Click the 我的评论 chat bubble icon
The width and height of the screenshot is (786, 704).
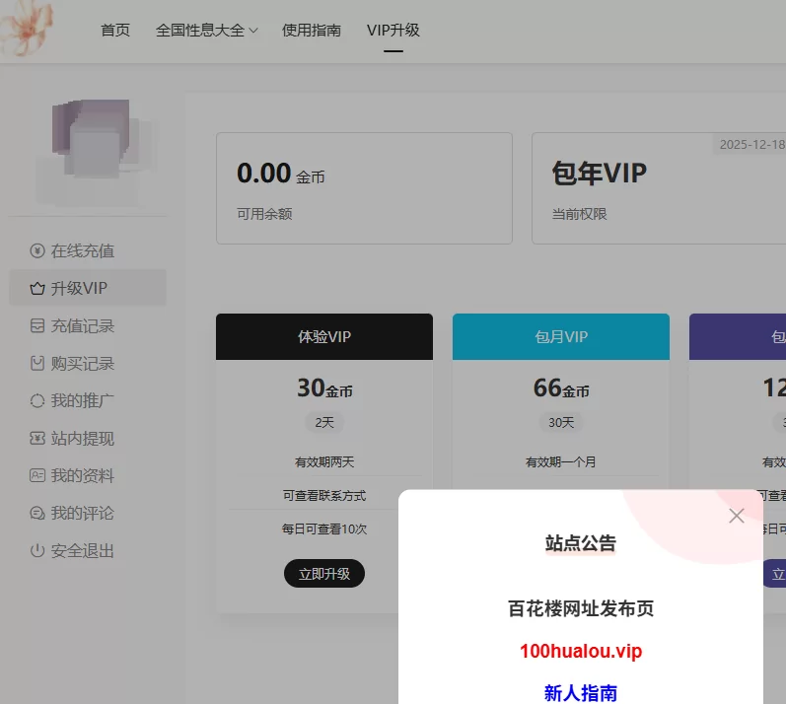click(x=37, y=513)
